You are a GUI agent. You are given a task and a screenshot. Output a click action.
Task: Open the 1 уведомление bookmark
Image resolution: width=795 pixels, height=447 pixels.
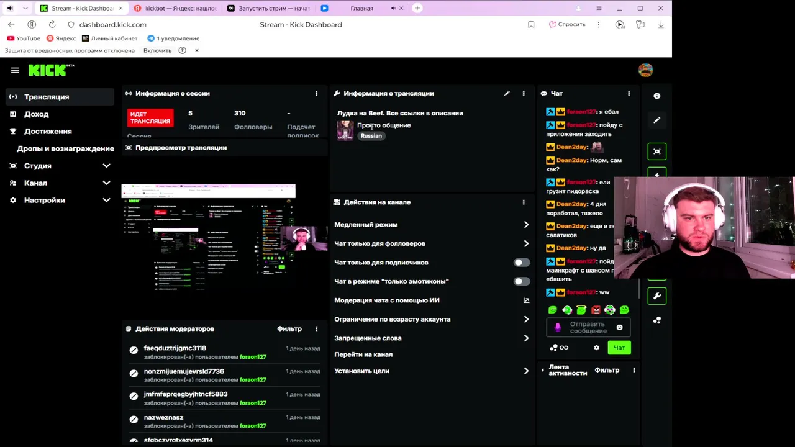point(173,38)
